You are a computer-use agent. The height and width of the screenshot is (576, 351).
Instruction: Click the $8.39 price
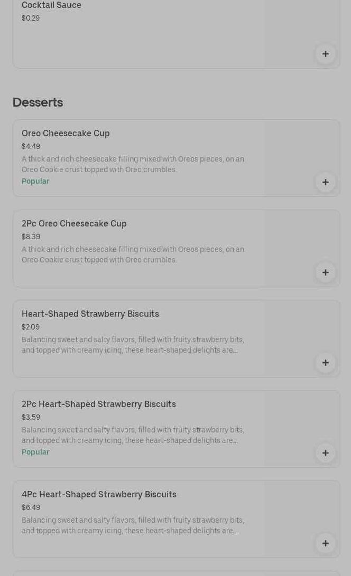(31, 237)
